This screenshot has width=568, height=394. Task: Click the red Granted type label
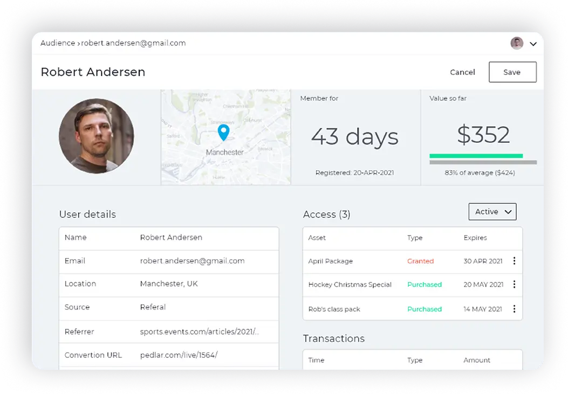[x=420, y=261]
